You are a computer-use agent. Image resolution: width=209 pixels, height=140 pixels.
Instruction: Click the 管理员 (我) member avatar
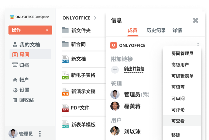point(115,94)
